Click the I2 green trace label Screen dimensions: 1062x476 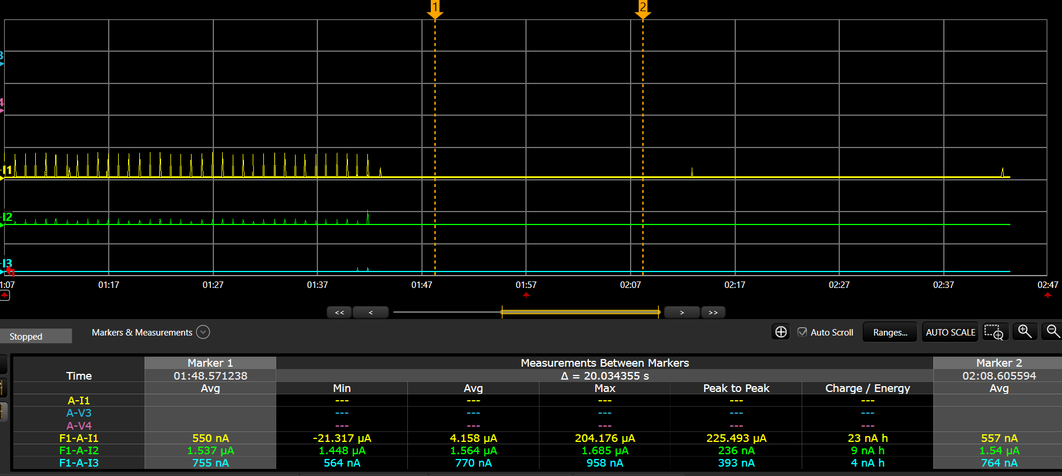click(x=7, y=217)
